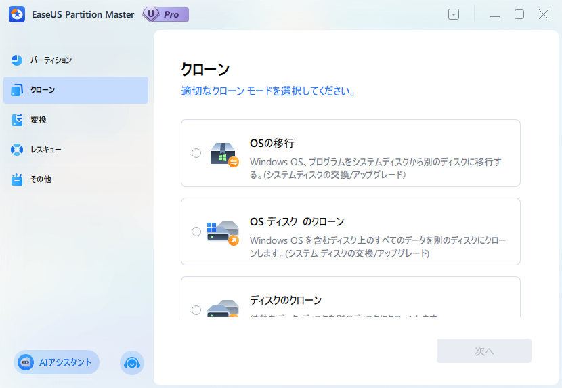Switch to the 変換 section
This screenshot has height=388, width=562.
(76, 119)
